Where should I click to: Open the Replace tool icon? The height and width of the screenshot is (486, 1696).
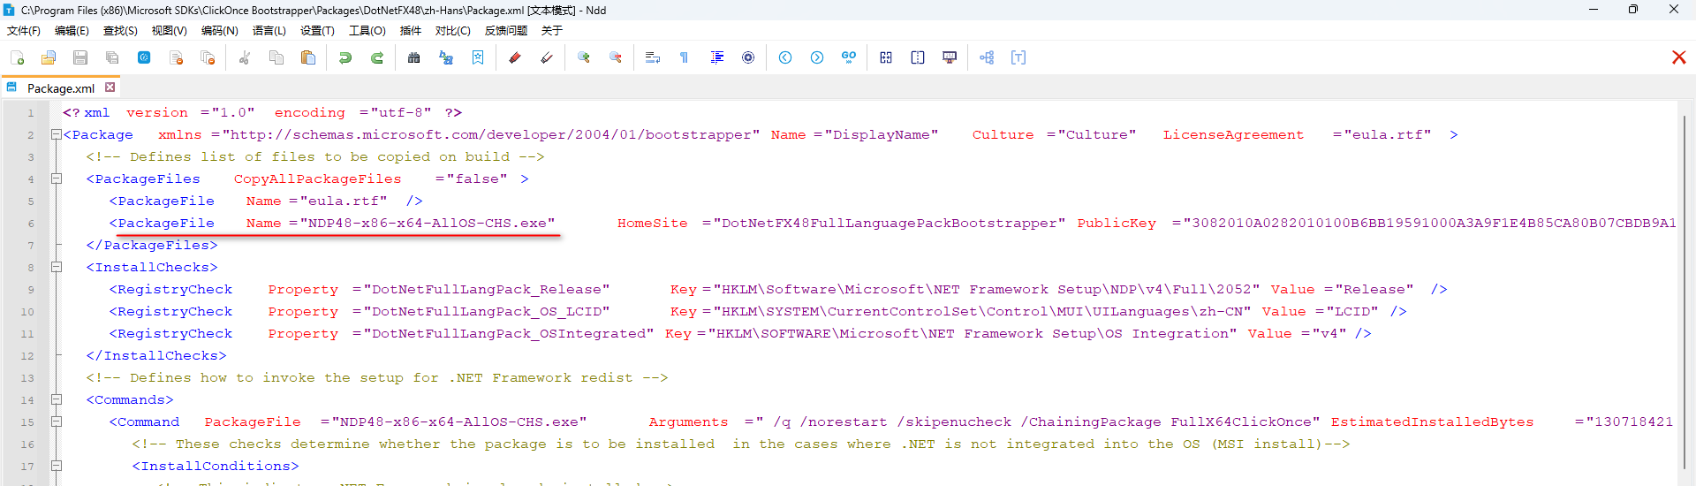click(446, 57)
